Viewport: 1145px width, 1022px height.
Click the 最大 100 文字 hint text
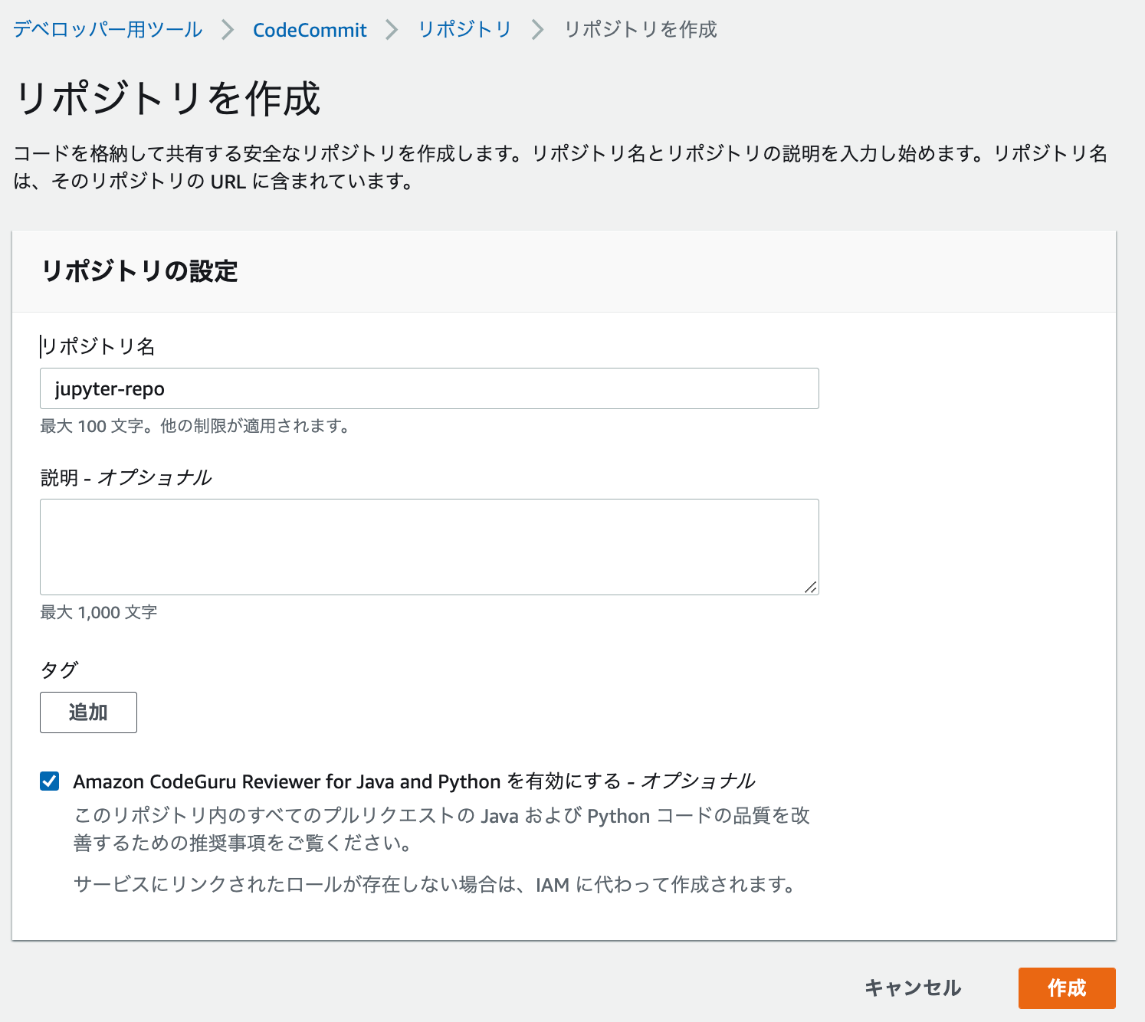[x=195, y=426]
